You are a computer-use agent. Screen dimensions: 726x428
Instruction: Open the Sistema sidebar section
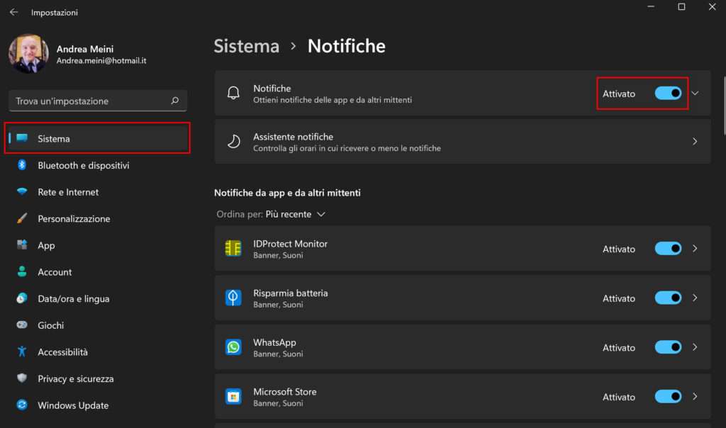97,138
